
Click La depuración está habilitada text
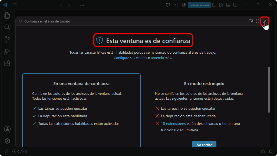point(62,116)
